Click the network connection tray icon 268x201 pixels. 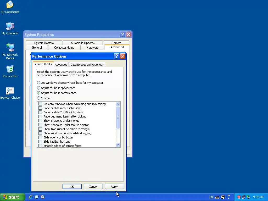[x=244, y=197]
